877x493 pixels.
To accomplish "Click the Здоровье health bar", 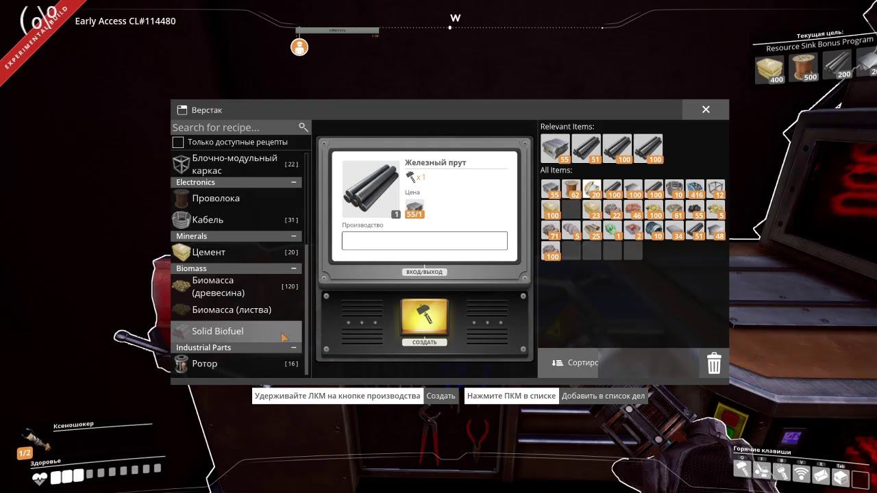I will tap(106, 473).
